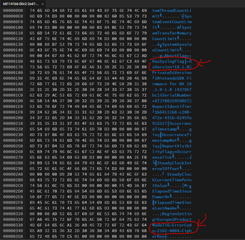Click hex byte B7 in row 00000130

55,44
